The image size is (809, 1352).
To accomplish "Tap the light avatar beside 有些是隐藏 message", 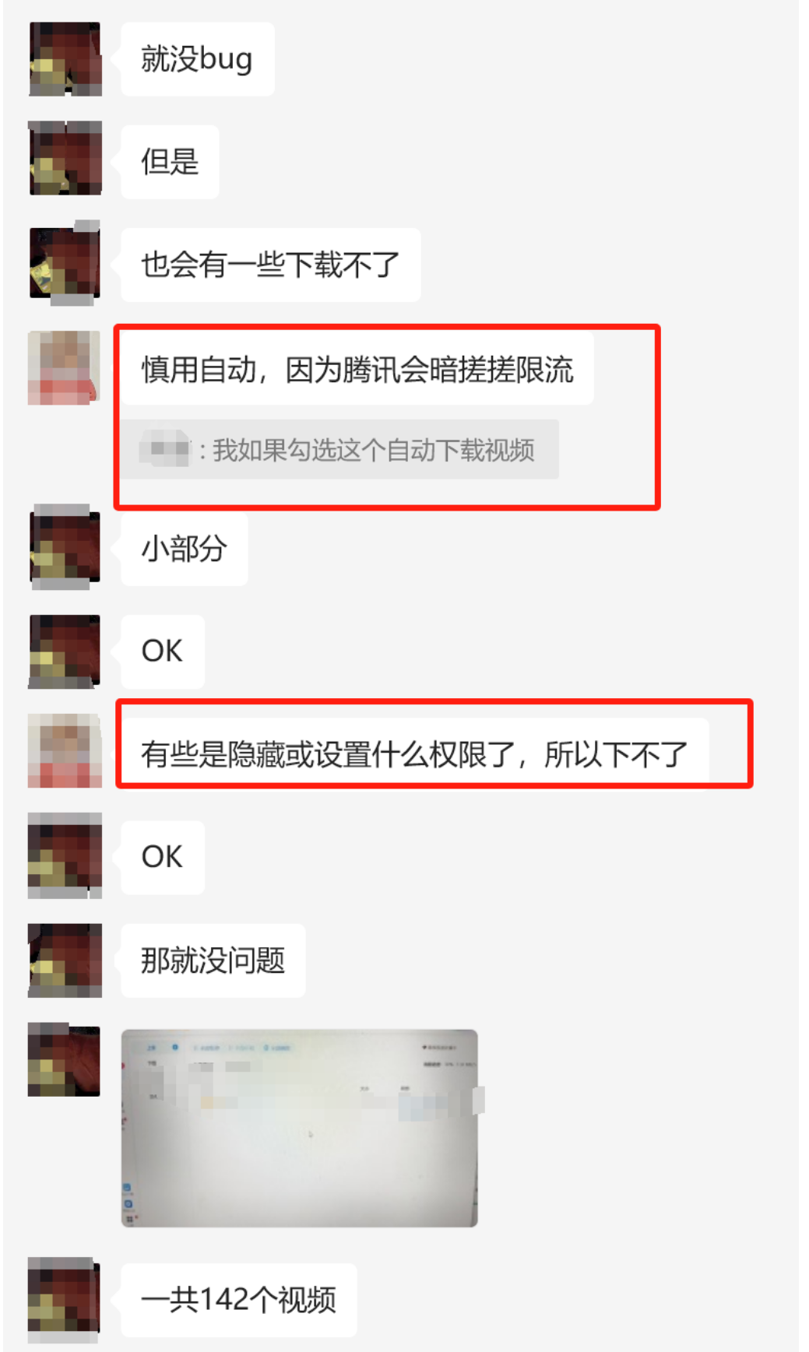I will pyautogui.click(x=65, y=751).
